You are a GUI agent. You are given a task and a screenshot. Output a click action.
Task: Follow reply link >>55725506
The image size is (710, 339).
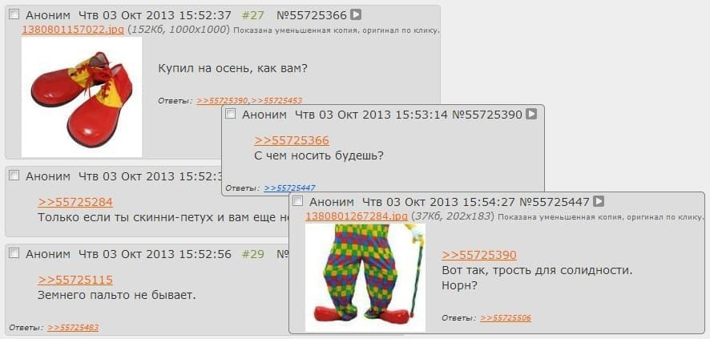point(506,318)
